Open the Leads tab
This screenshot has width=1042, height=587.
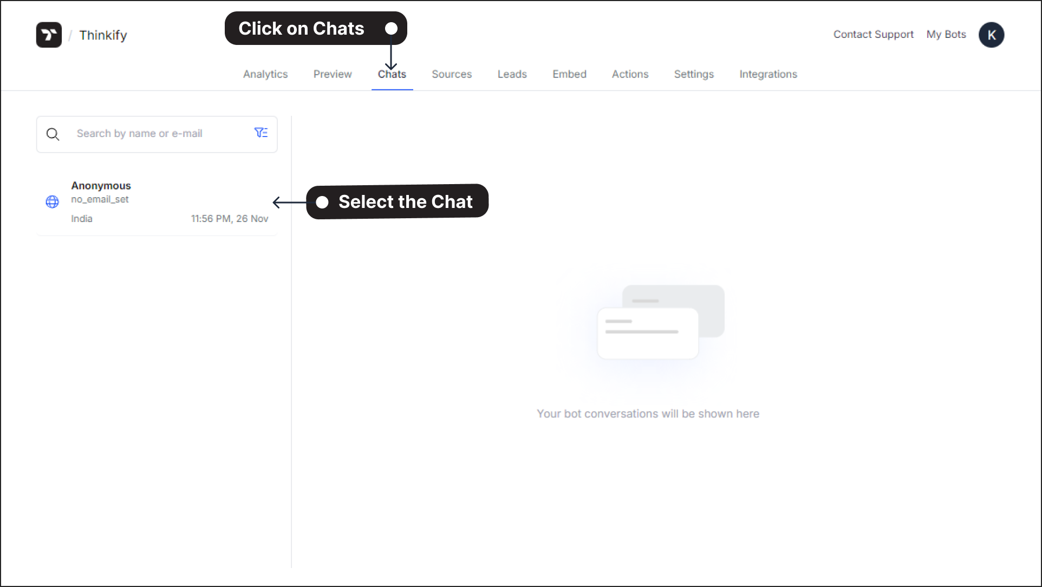(512, 74)
